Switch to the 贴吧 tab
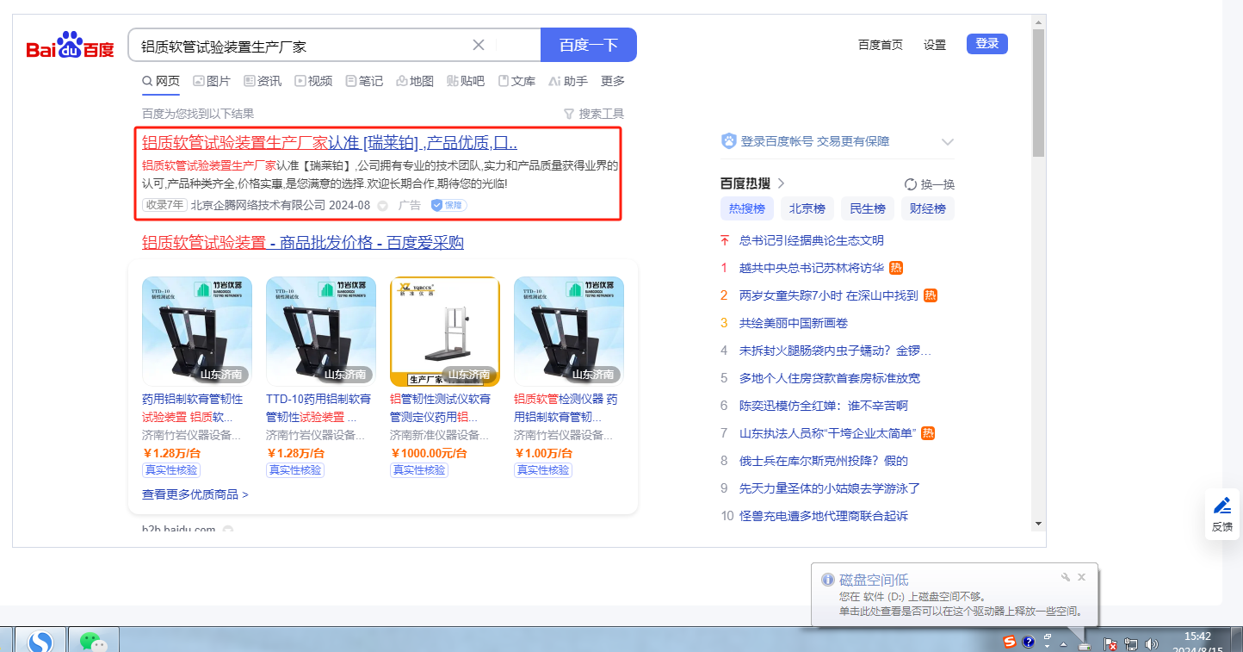This screenshot has height=652, width=1243. [x=466, y=81]
